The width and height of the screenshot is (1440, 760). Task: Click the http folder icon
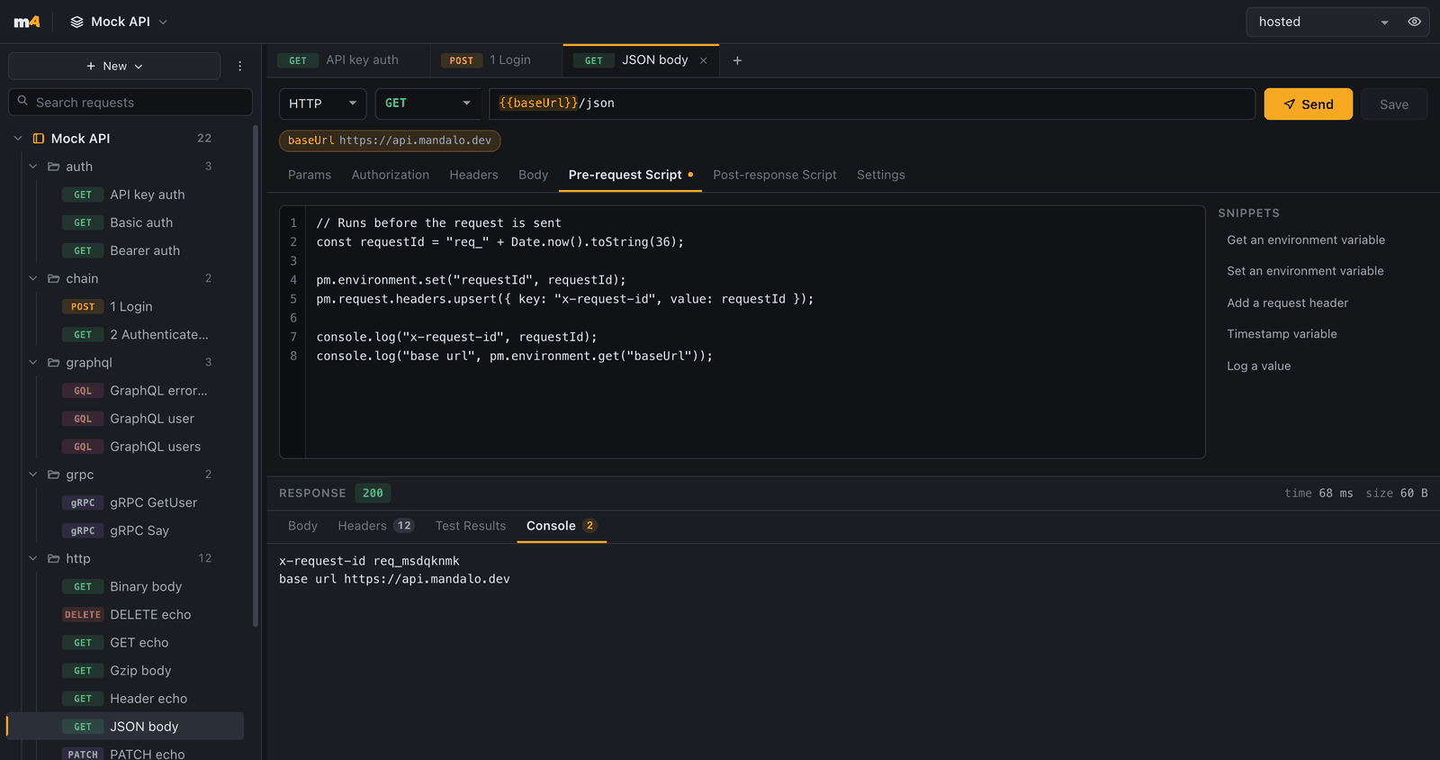click(x=53, y=558)
